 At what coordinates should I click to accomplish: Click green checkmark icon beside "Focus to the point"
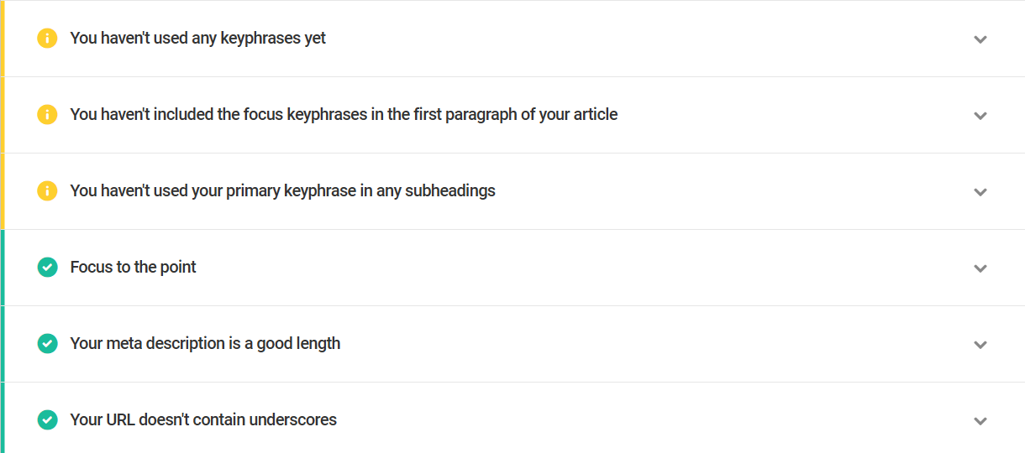(x=47, y=268)
